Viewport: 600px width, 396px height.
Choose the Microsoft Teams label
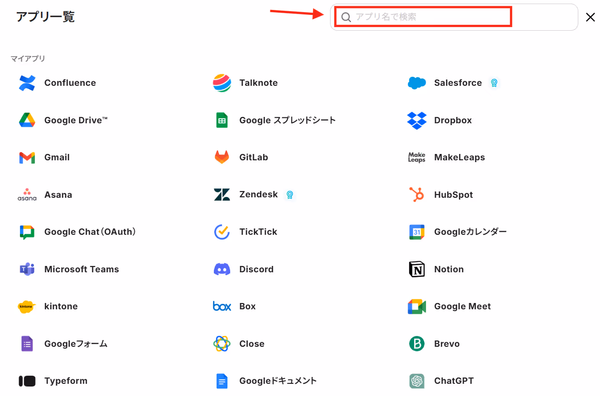click(x=82, y=269)
